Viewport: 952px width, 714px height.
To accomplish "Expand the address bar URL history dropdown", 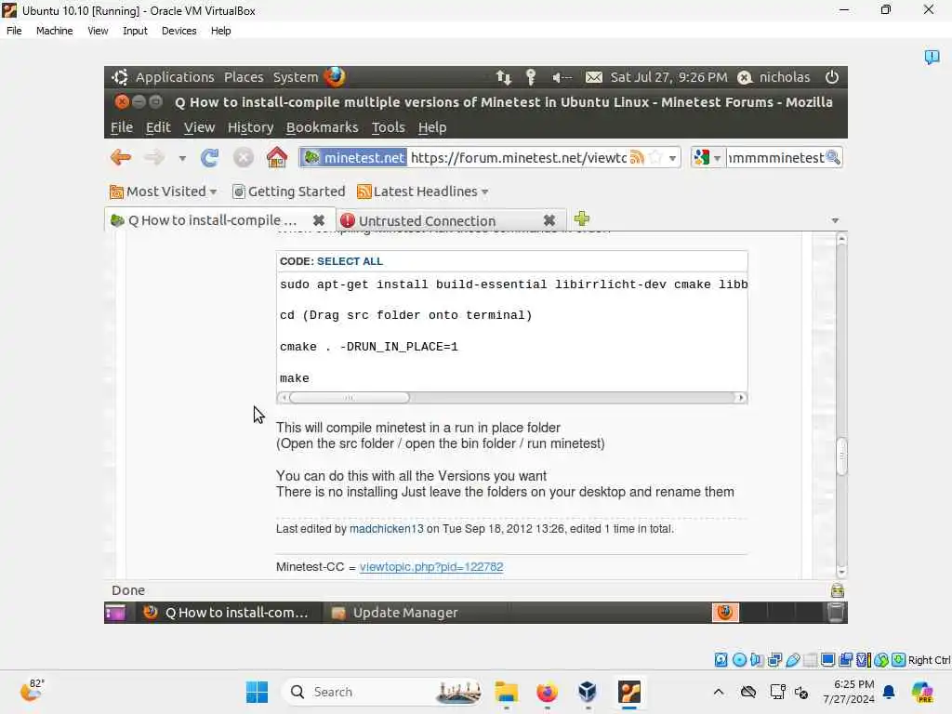I will (672, 158).
